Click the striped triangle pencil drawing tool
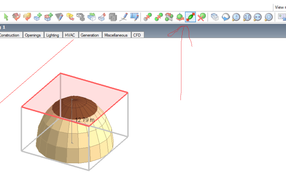286x188 pixels. coord(59,17)
